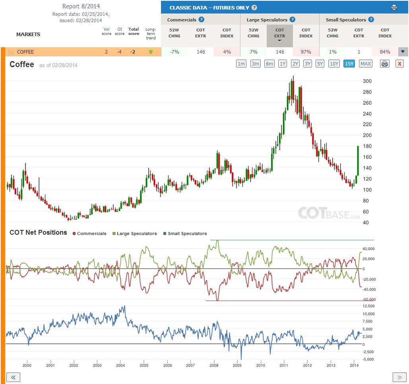Click the OI score value -4
The width and height of the screenshot is (409, 384).
click(x=119, y=52)
